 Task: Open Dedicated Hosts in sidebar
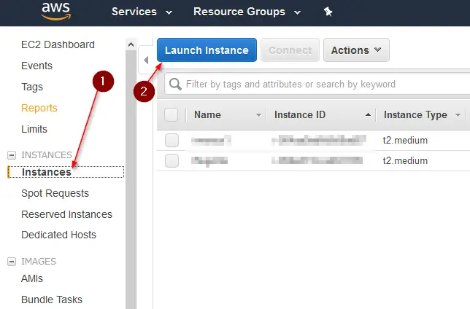[x=58, y=235]
